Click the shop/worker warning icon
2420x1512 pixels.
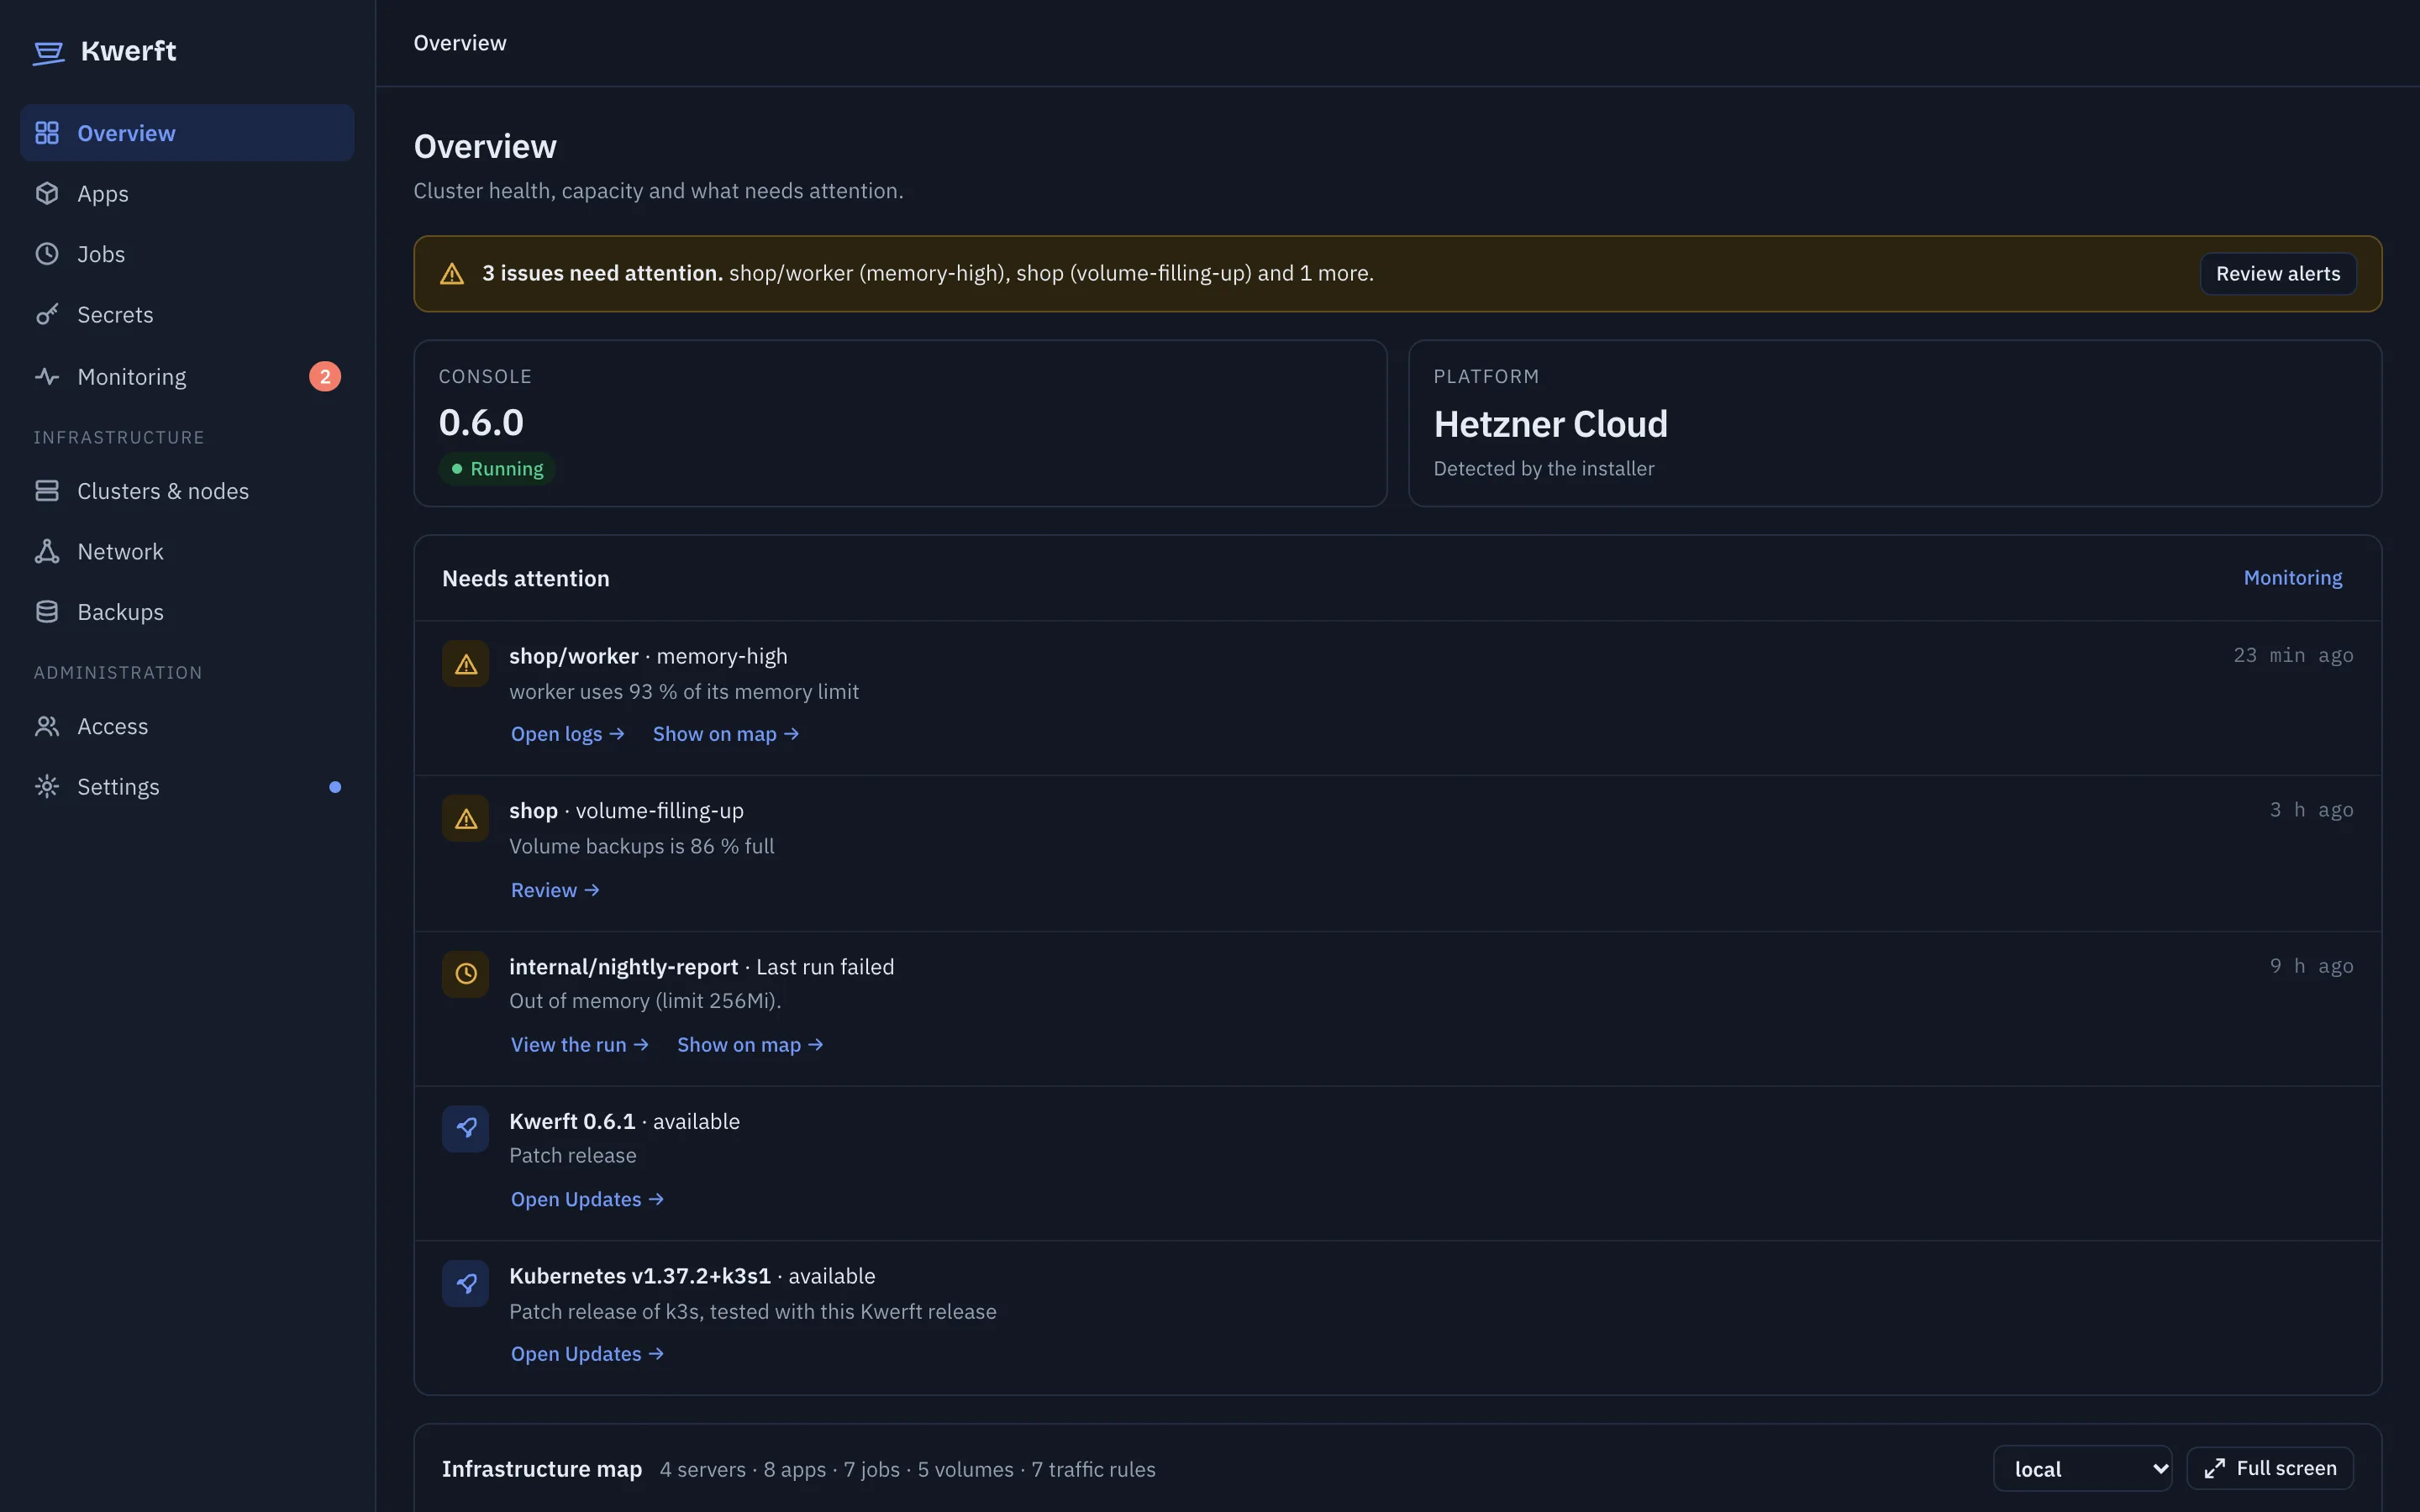[466, 664]
